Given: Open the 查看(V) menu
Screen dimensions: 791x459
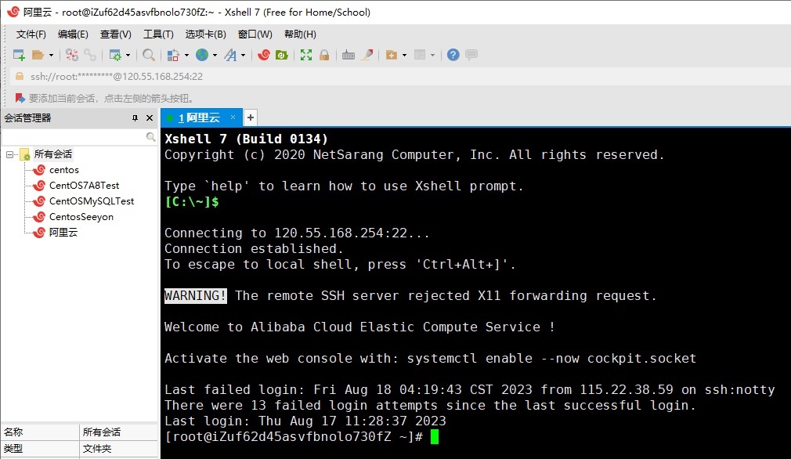Looking at the screenshot, I should click(116, 34).
